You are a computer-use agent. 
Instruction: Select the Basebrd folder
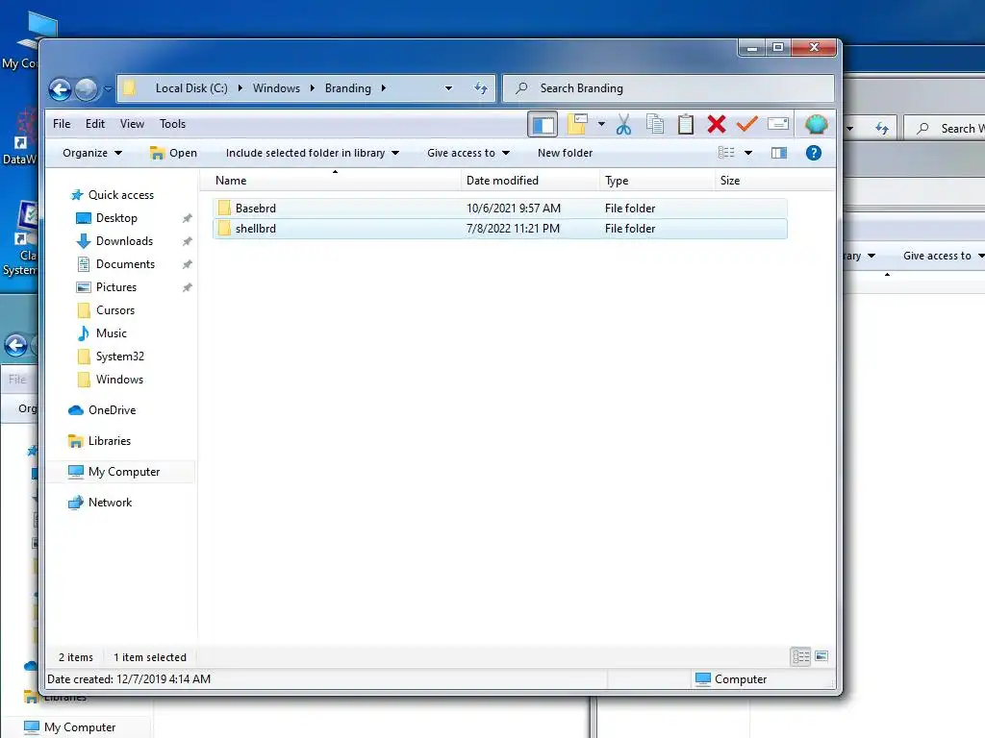(x=499, y=209)
